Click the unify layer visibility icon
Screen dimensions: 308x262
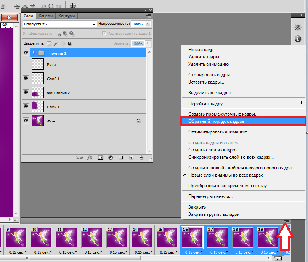(x=65, y=34)
